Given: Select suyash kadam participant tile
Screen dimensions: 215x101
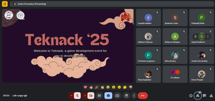Looking at the screenshot, I should (x=148, y=18).
